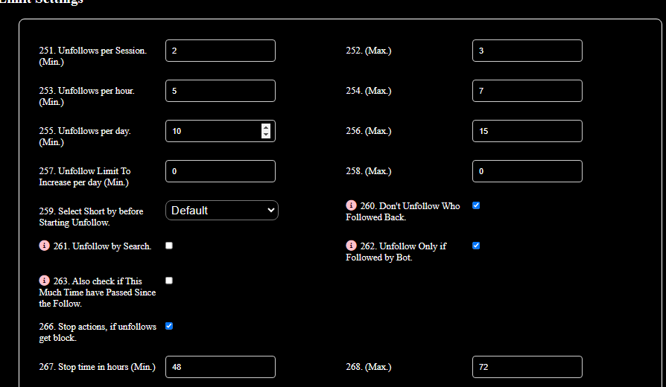Click info icon next to Unfollow by Search

[x=44, y=246]
